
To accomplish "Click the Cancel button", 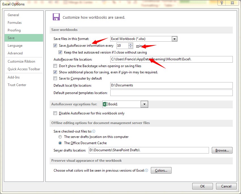I will [226, 186].
